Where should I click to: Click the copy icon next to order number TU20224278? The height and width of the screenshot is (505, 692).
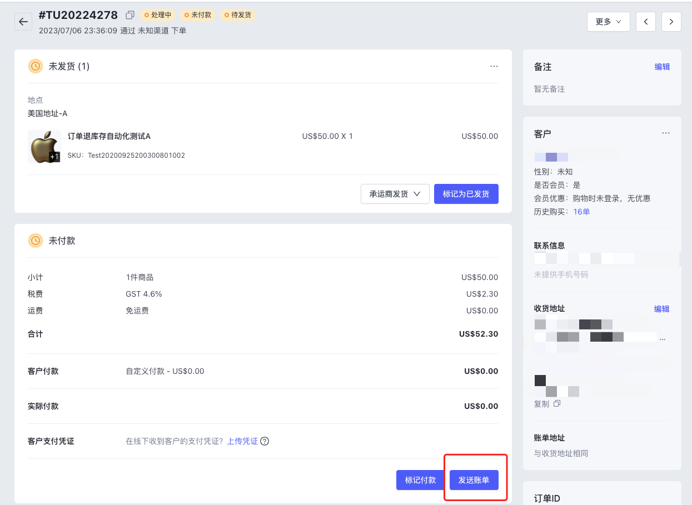pyautogui.click(x=129, y=16)
